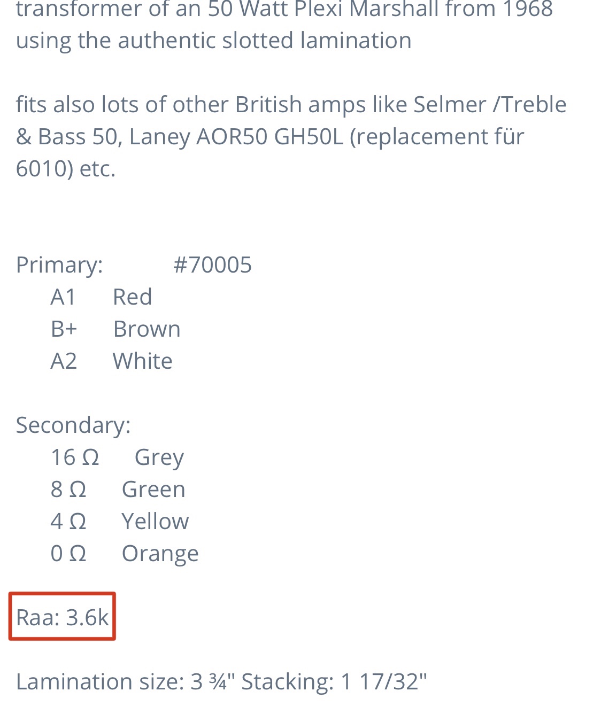Tap the A1 Red wire entry
This screenshot has height=722, width=601.
101,297
